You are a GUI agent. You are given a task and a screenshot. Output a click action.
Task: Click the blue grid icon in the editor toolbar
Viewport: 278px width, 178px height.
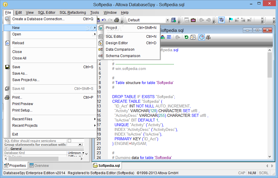[169, 37]
